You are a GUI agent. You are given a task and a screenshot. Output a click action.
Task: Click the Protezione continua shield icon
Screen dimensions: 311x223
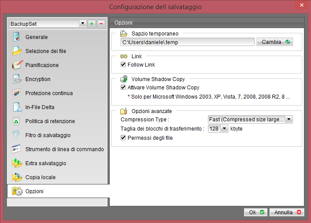(16, 93)
